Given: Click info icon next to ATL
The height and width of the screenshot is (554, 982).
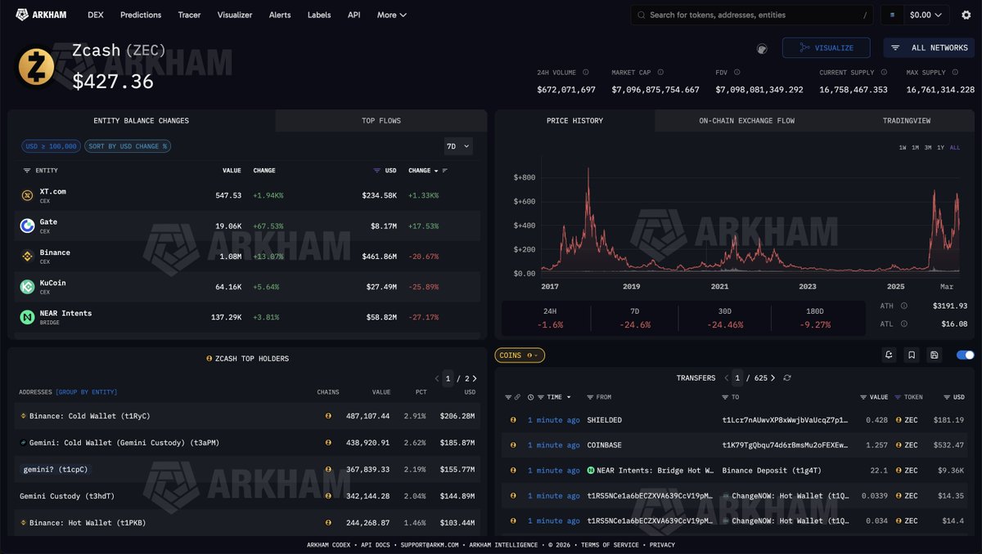Looking at the screenshot, I should (x=903, y=324).
